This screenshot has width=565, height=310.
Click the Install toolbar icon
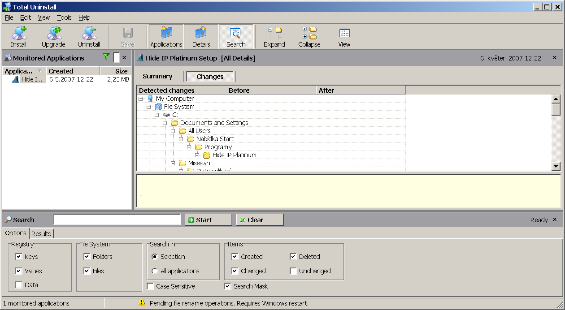pyautogui.click(x=19, y=33)
